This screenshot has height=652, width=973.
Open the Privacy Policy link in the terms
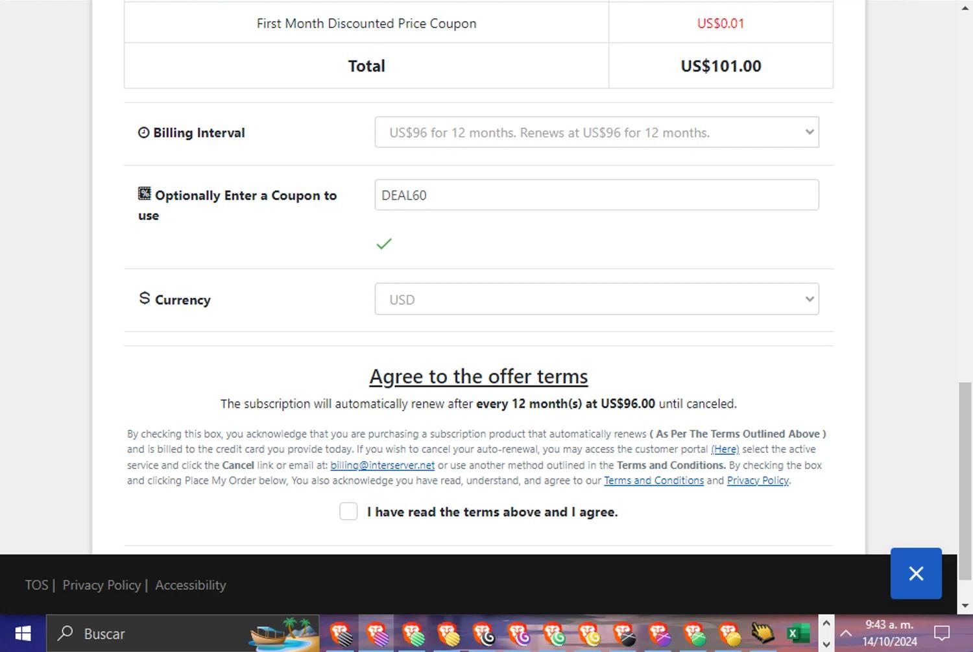pyautogui.click(x=758, y=481)
